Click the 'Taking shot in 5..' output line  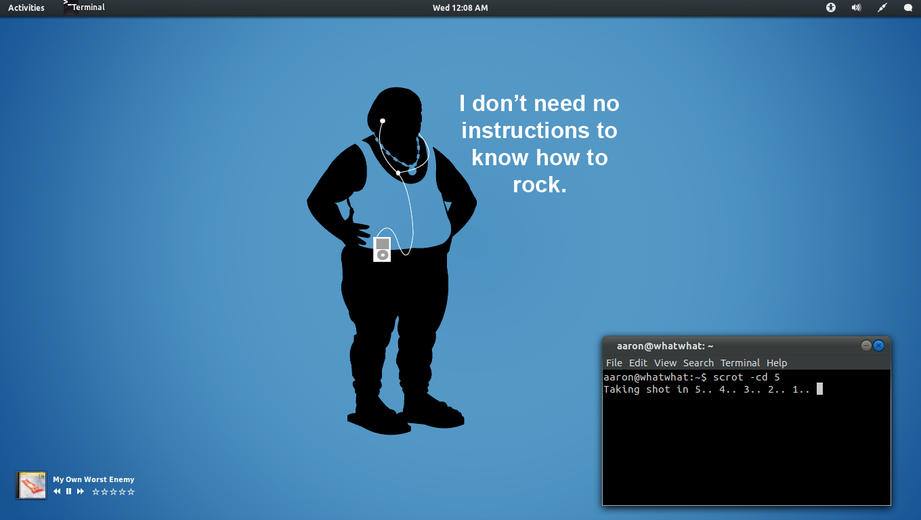pos(707,389)
